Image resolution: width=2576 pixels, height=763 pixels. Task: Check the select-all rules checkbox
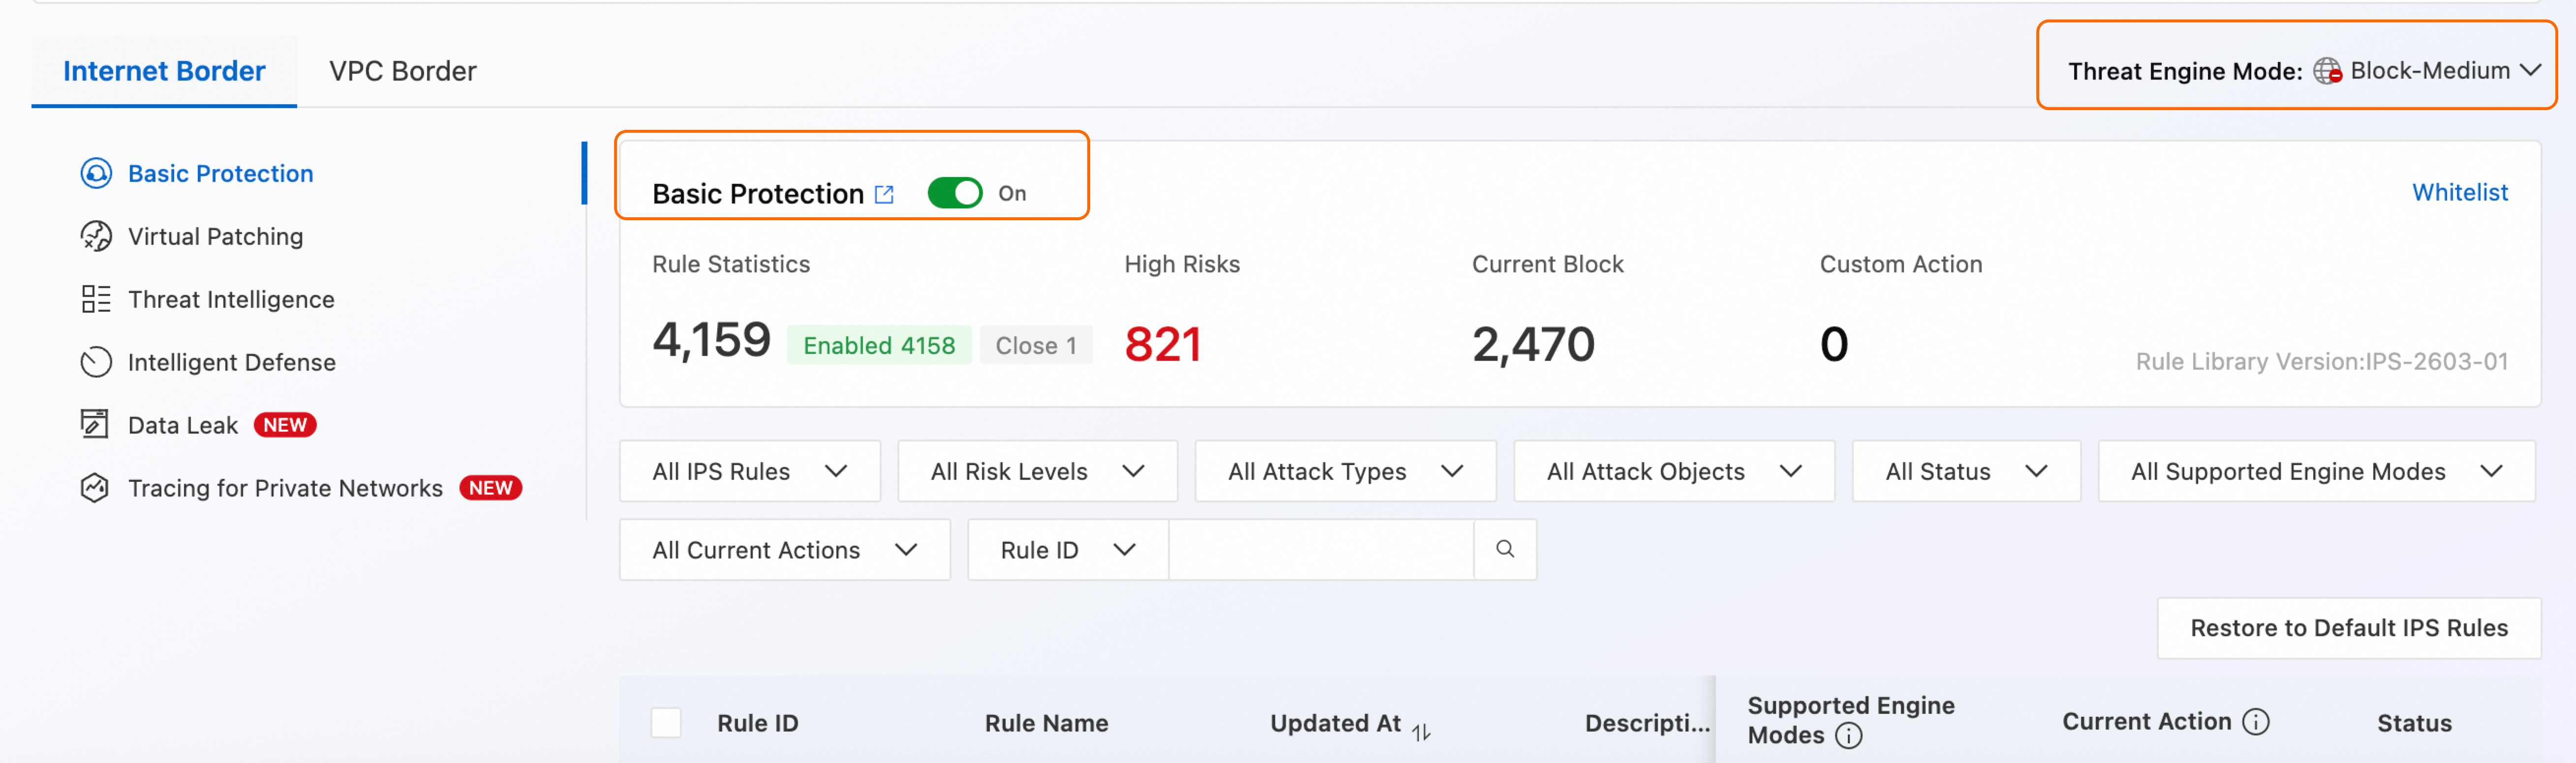666,722
